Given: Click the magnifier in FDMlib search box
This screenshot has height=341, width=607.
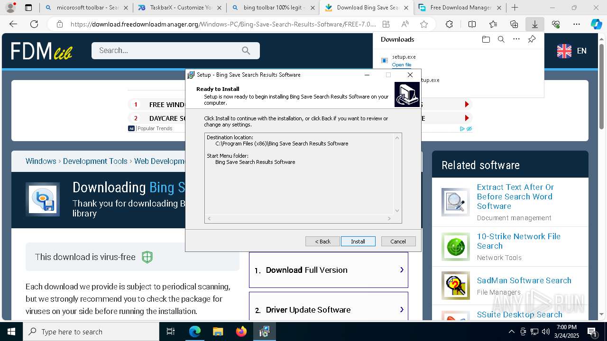Looking at the screenshot, I should click(246, 51).
